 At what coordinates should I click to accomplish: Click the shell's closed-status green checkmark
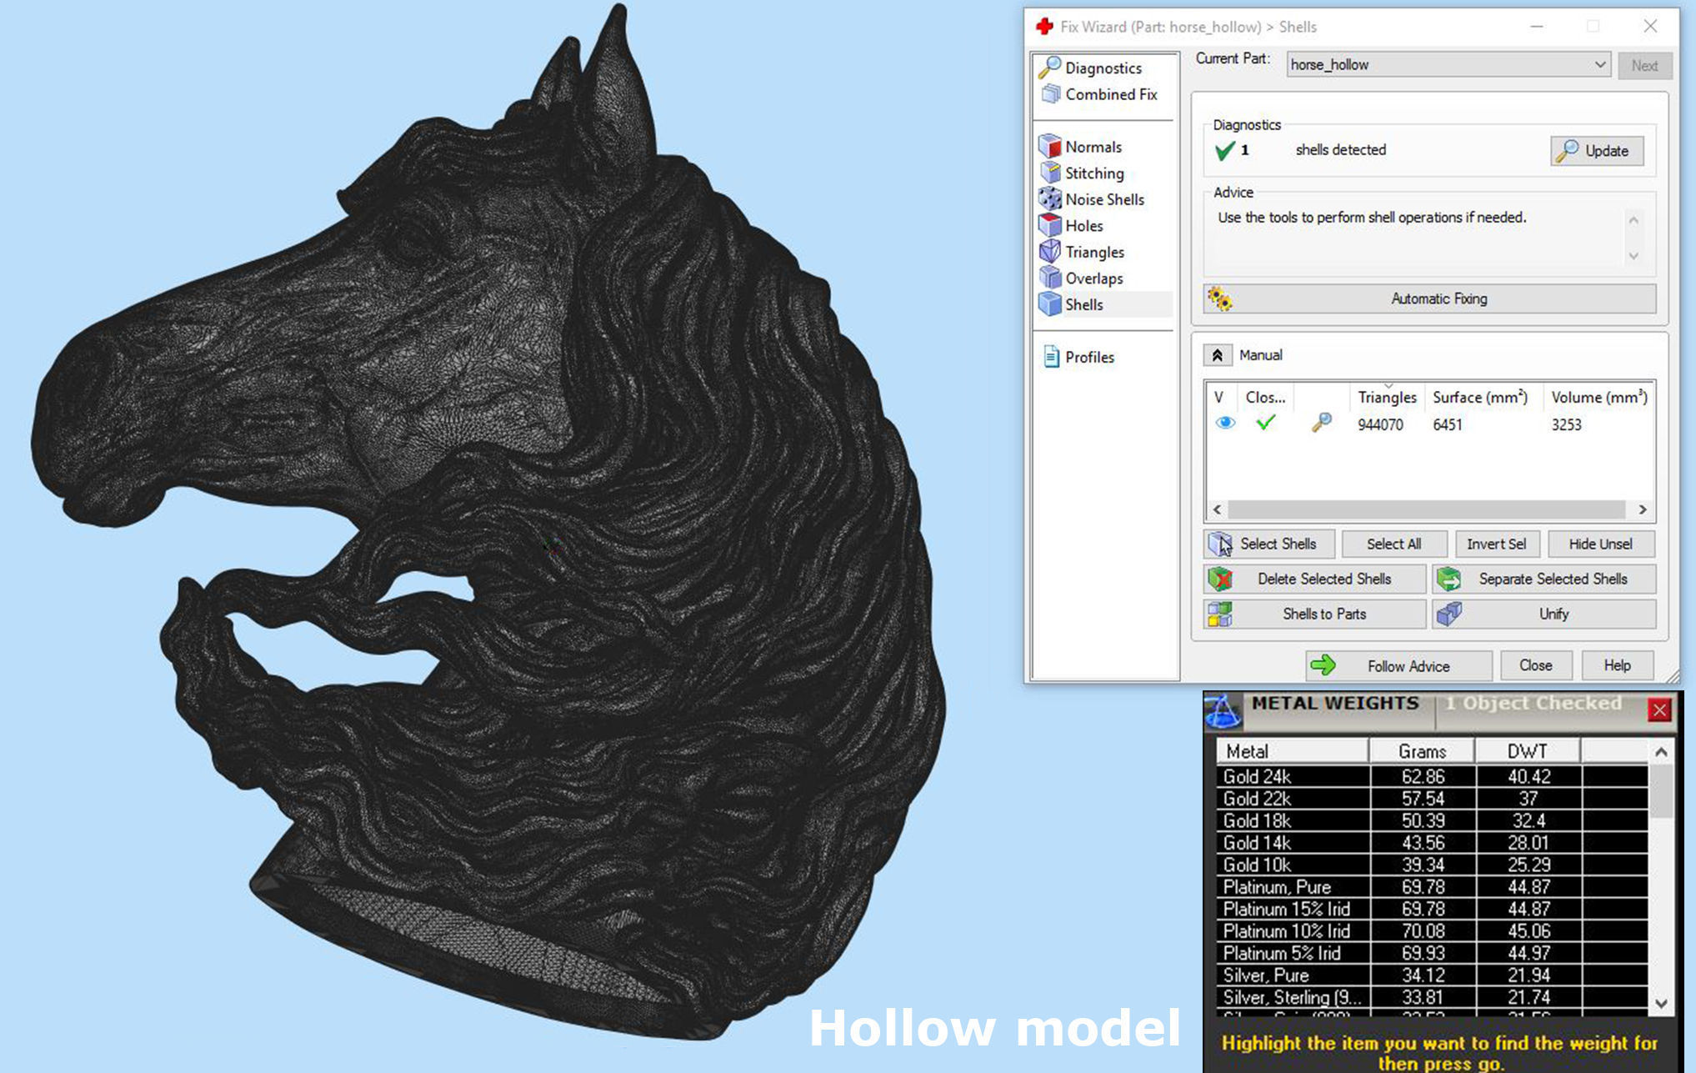pos(1265,424)
